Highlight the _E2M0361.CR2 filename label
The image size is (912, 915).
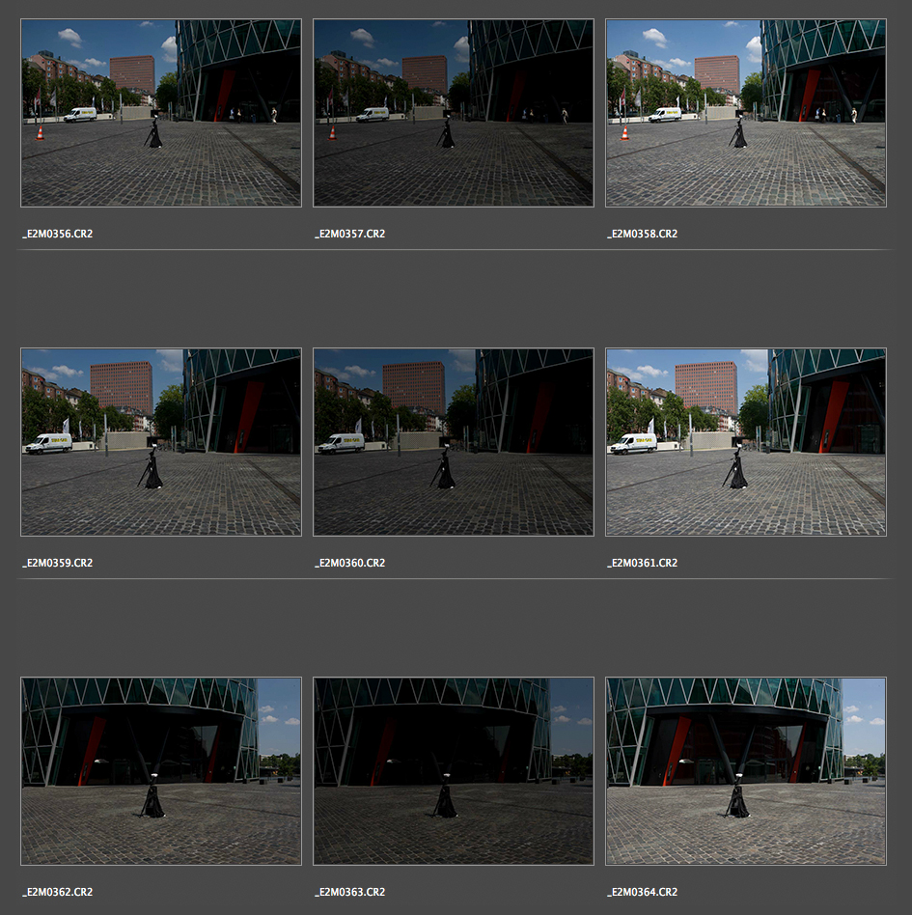(x=642, y=564)
